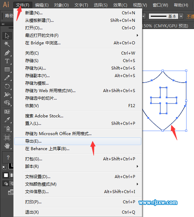
Task: Select the Pencil tool
Action: coord(7,78)
